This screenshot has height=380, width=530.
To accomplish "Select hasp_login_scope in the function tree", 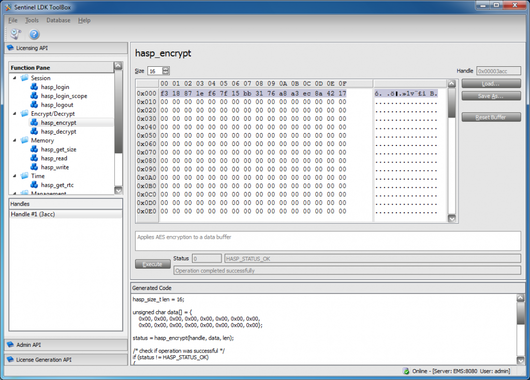I will point(64,96).
